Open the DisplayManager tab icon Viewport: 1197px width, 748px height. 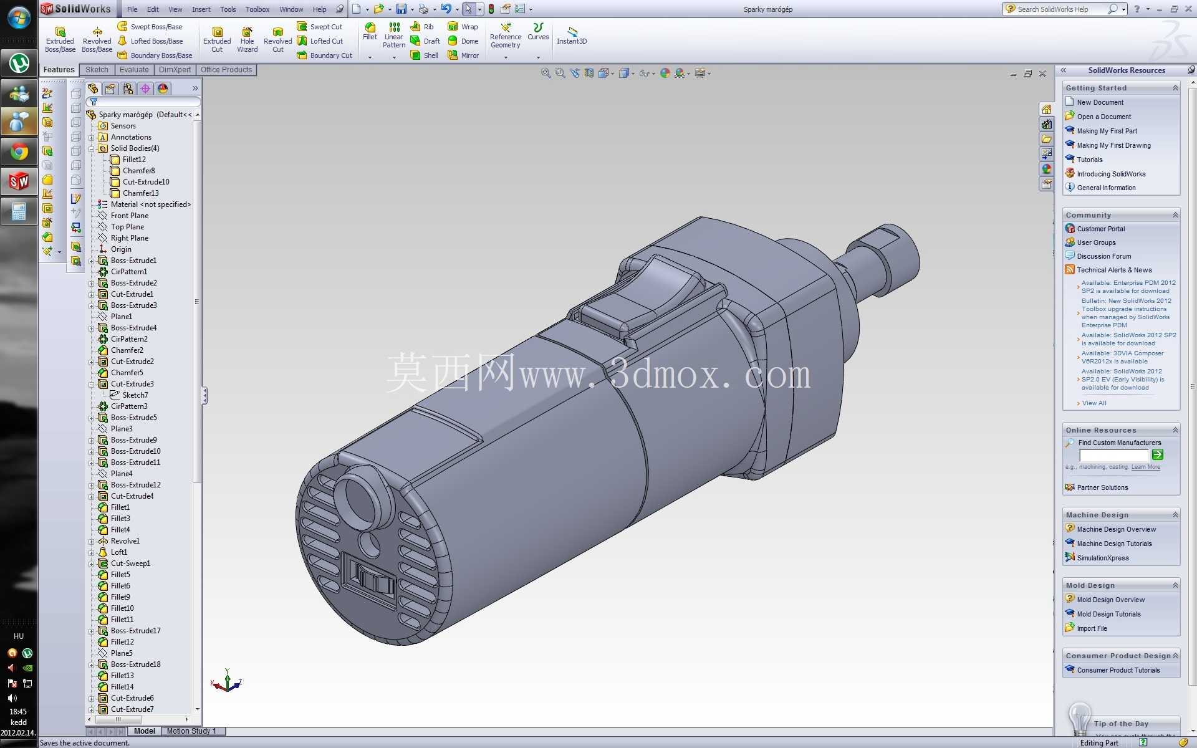click(x=163, y=89)
